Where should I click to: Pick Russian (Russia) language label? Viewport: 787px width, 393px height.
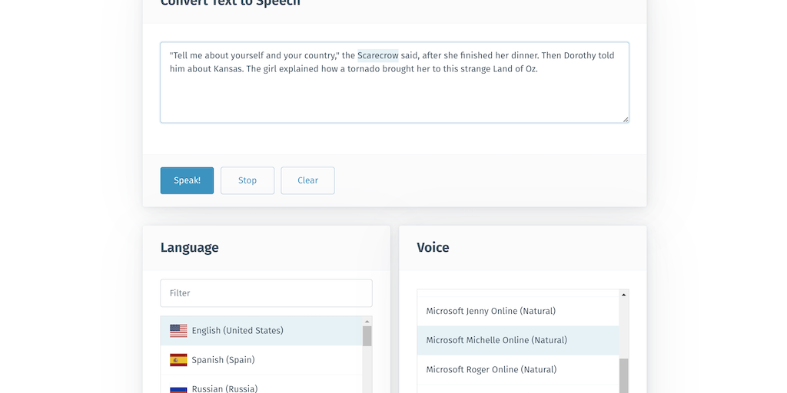(224, 388)
